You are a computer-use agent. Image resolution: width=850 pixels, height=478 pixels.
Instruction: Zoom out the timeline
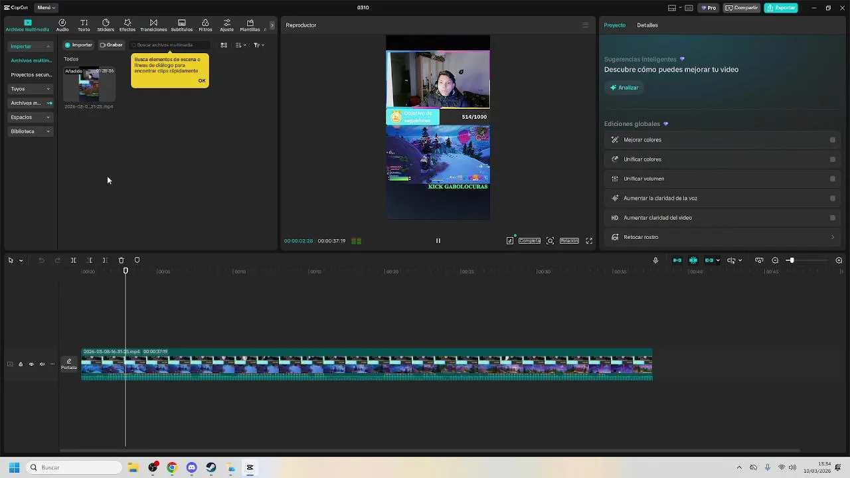pos(775,260)
